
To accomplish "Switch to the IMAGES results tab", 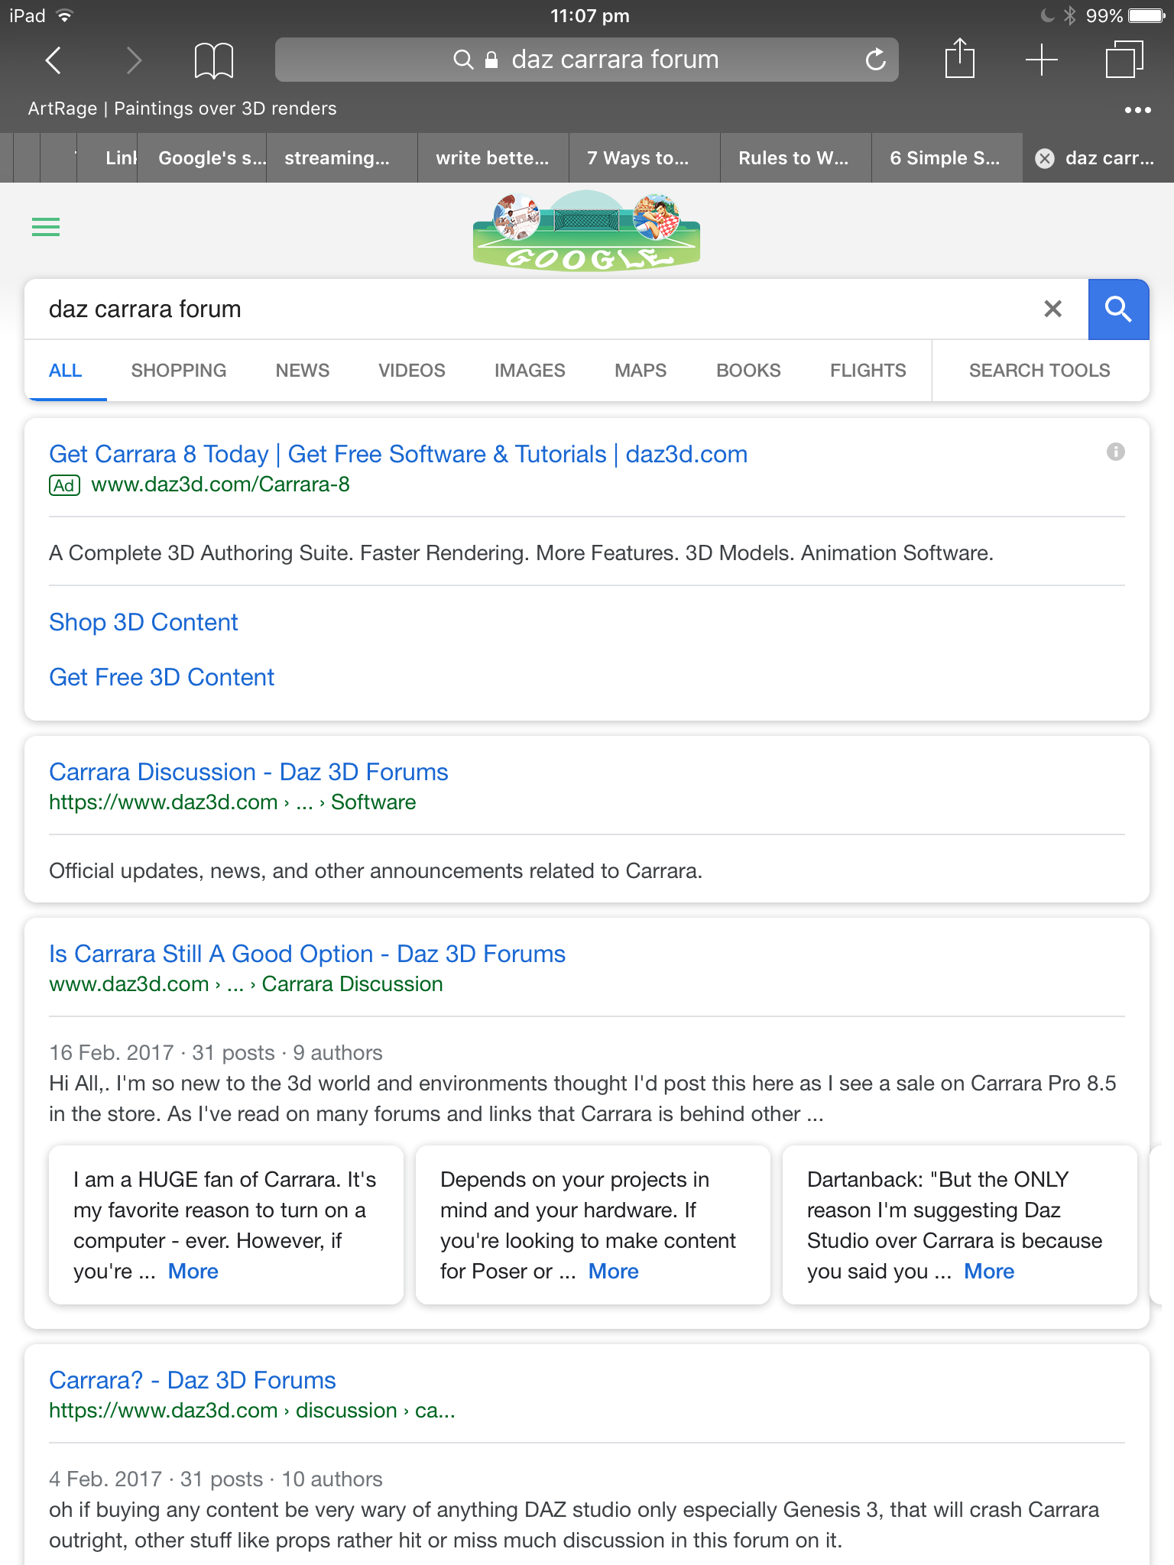I will 530,371.
